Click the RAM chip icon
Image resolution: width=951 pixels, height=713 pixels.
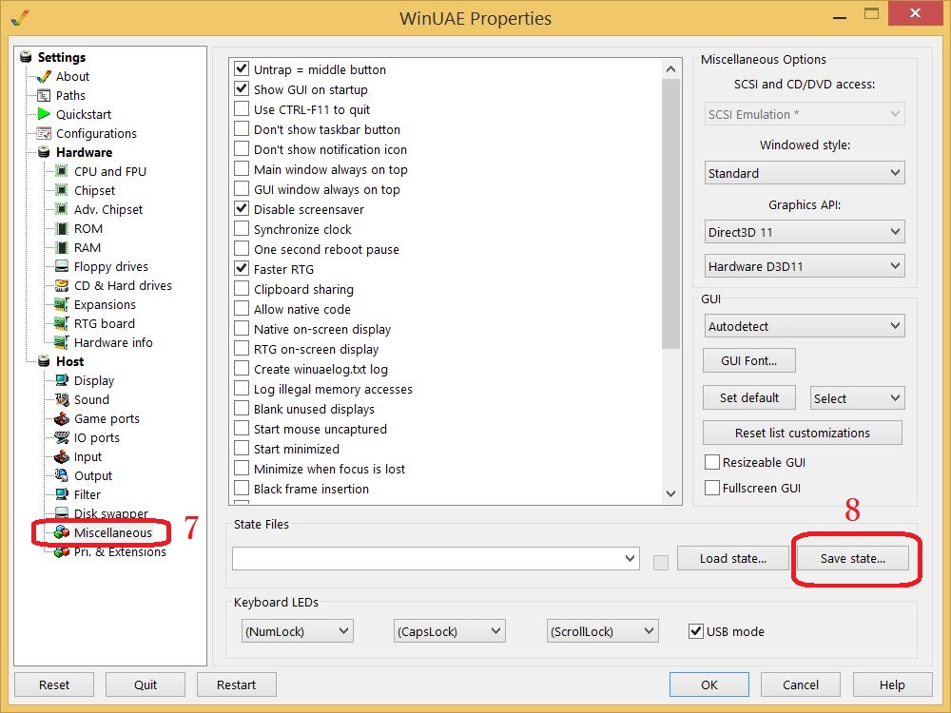(x=61, y=247)
